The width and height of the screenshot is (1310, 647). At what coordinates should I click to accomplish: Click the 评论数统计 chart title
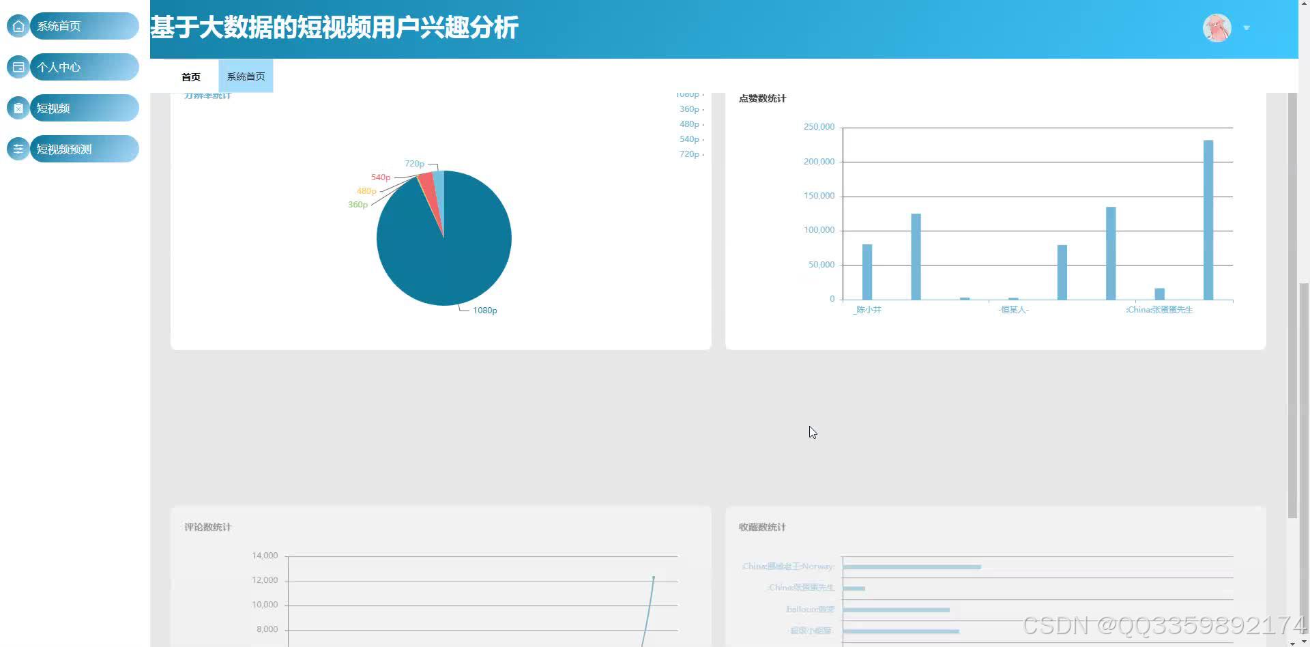(207, 527)
